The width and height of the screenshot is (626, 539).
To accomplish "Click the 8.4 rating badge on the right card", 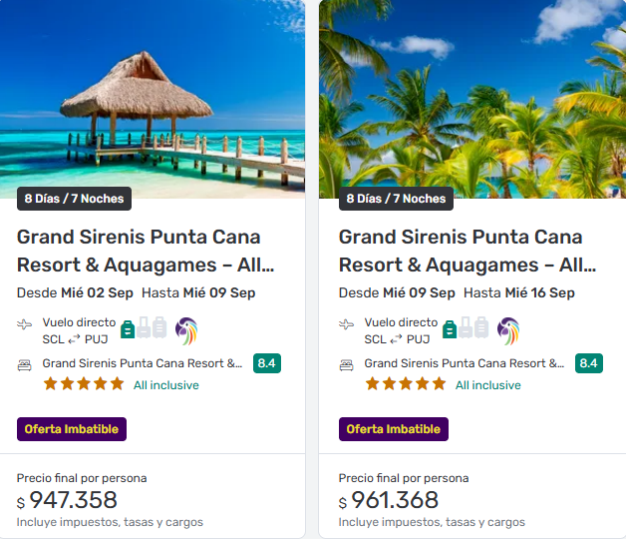I will (589, 363).
